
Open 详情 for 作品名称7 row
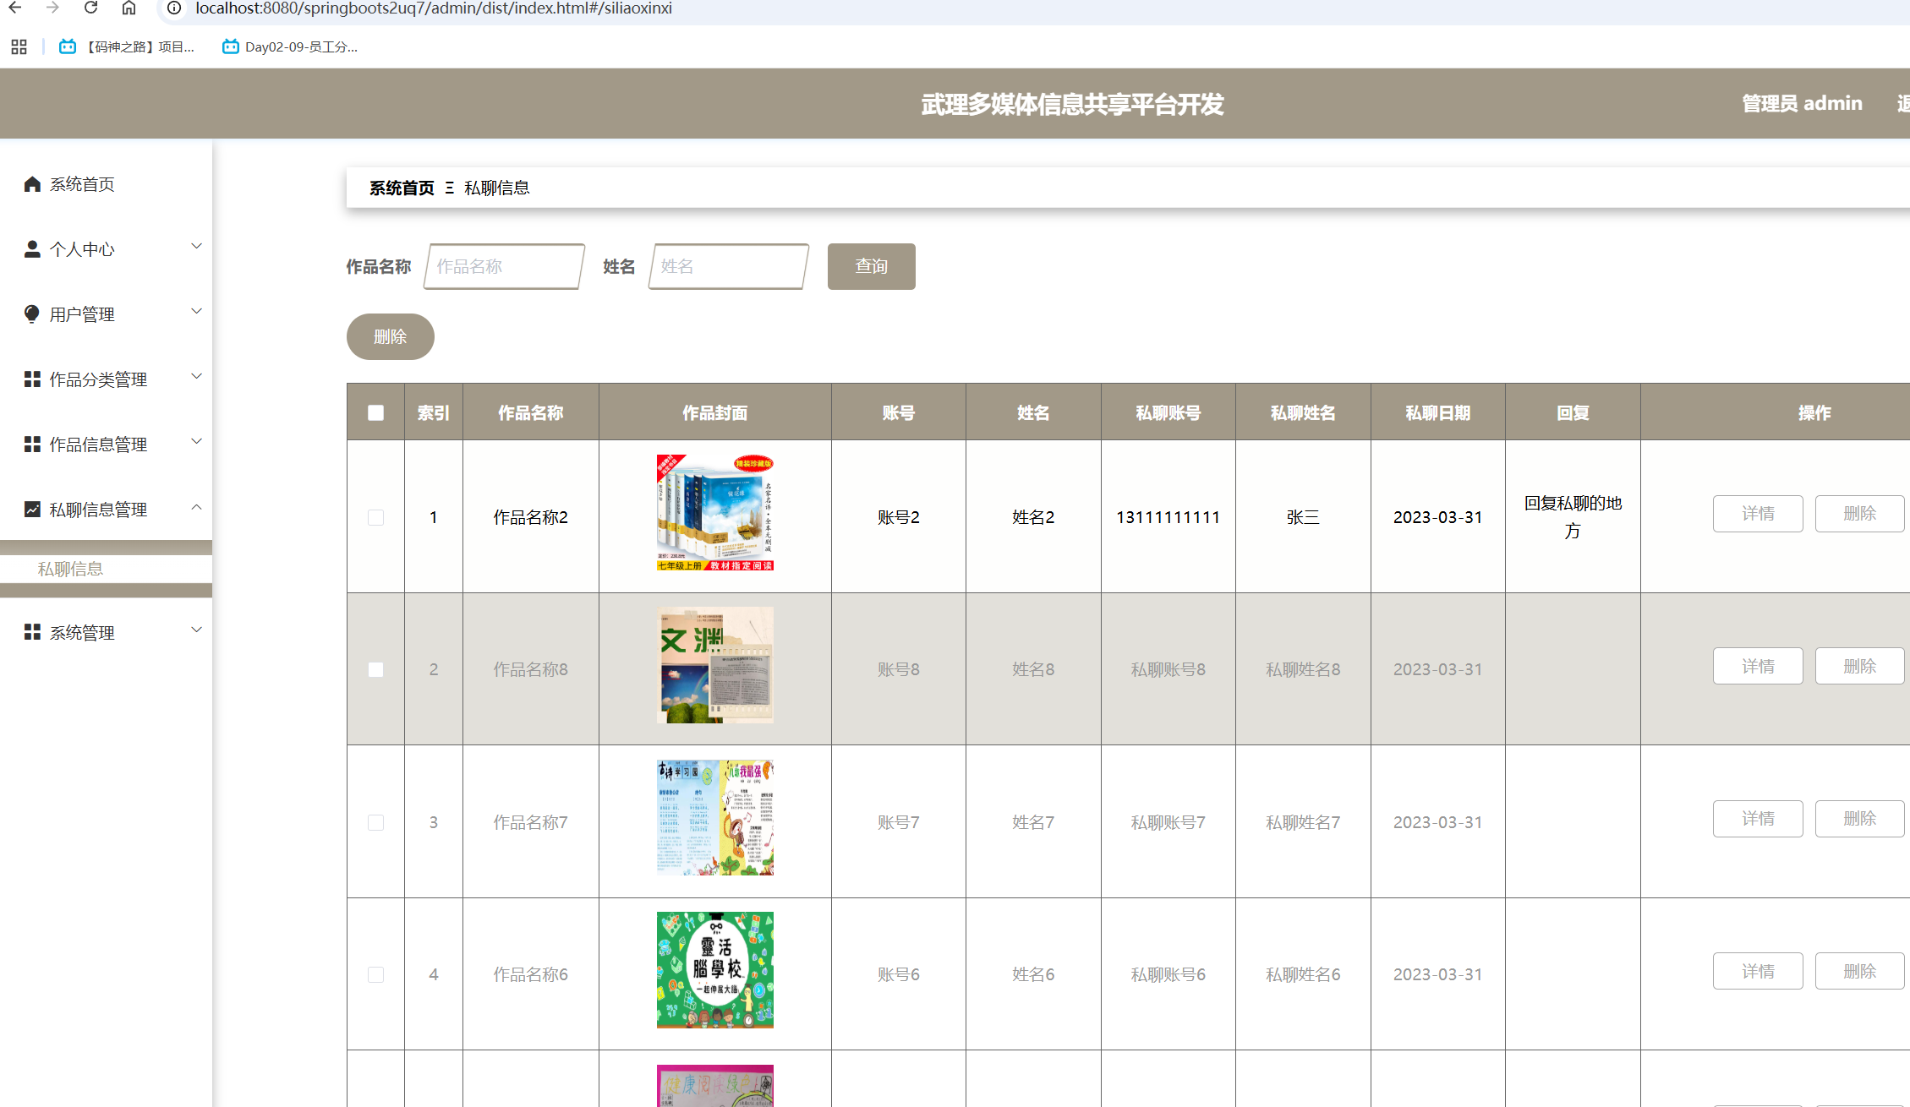pos(1758,819)
